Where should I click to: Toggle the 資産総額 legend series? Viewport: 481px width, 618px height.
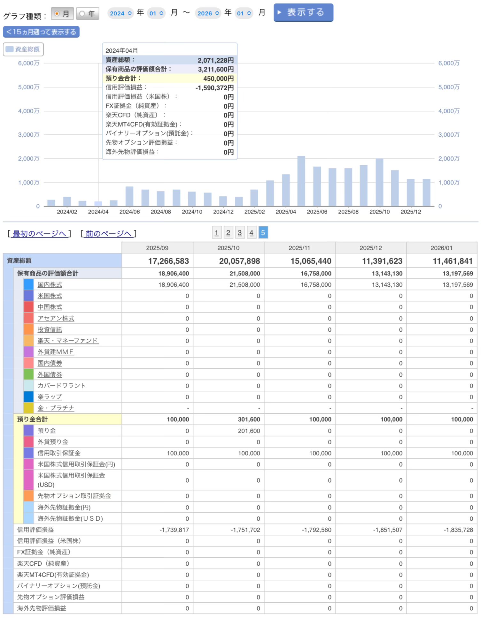23,49
